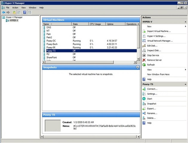Click the Up One Level folder icon
Image resolution: width=188 pixels, height=143 pixels.
(14, 12)
